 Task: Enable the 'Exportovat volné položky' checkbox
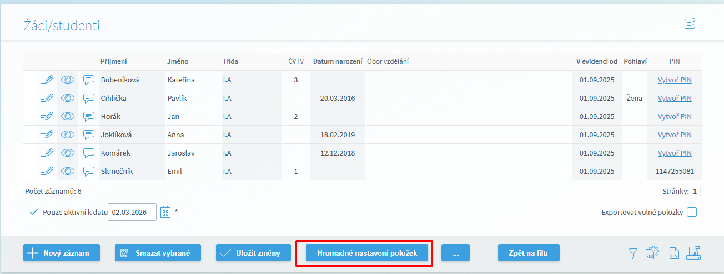tap(692, 212)
